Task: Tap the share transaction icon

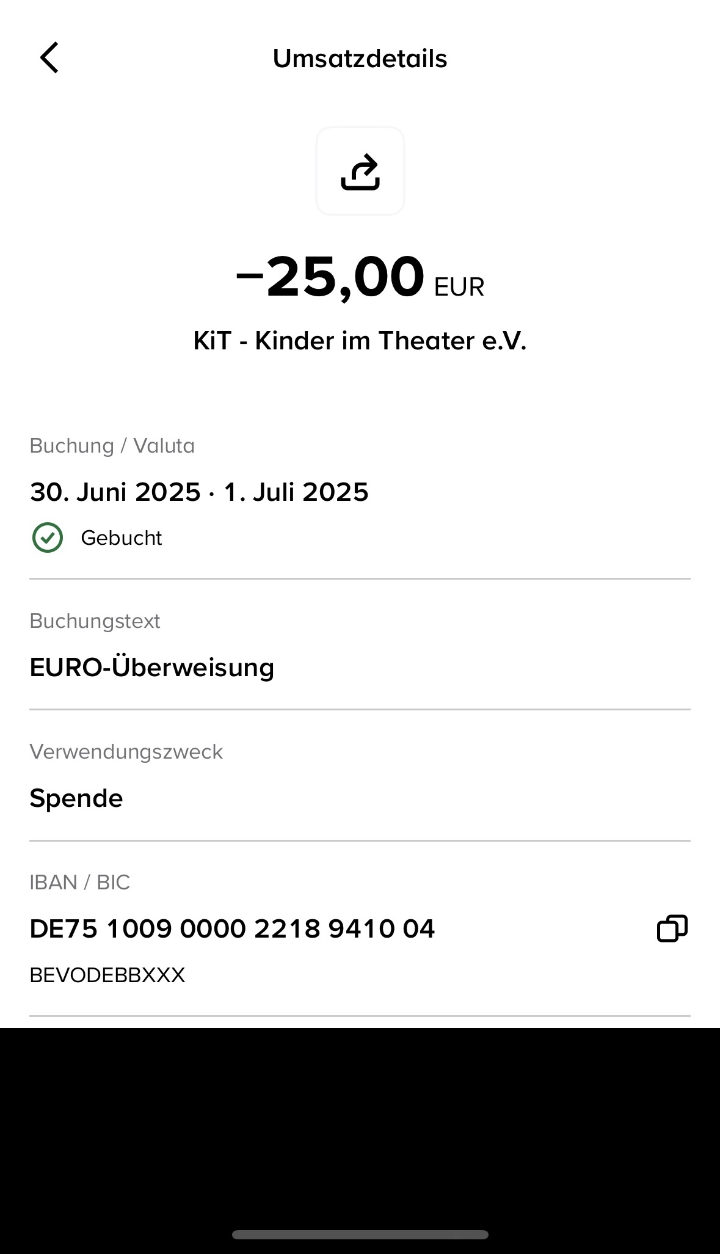Action: [360, 172]
